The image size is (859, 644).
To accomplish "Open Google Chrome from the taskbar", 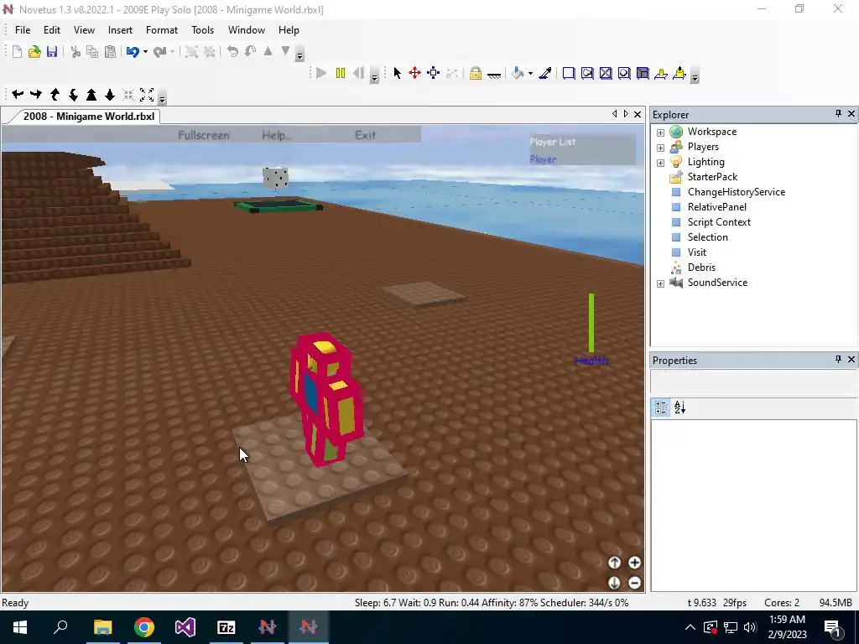I will coord(144,627).
